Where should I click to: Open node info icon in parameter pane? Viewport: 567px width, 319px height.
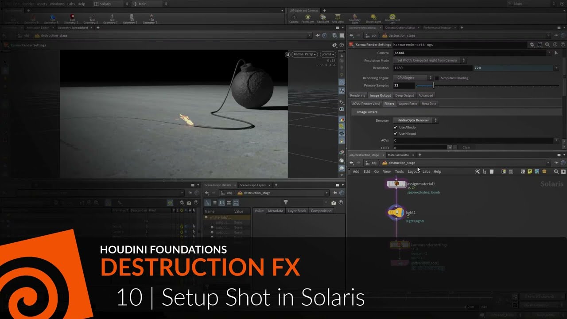pyautogui.click(x=555, y=45)
